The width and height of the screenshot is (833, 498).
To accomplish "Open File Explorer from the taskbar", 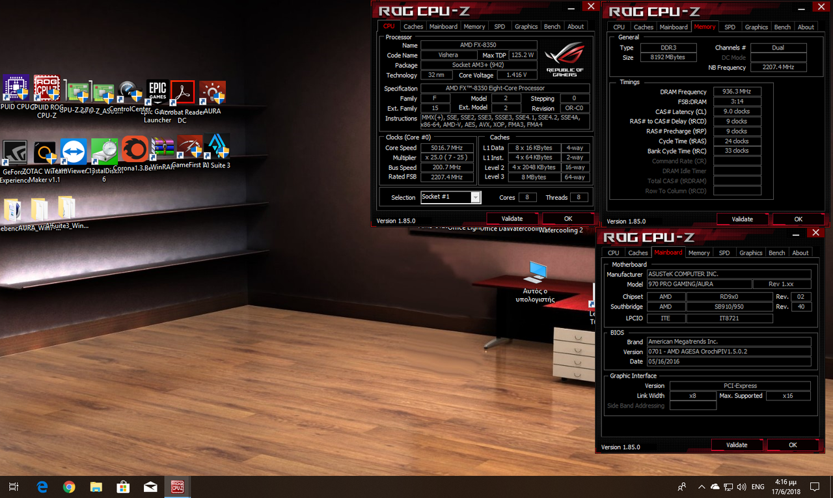I will click(96, 487).
